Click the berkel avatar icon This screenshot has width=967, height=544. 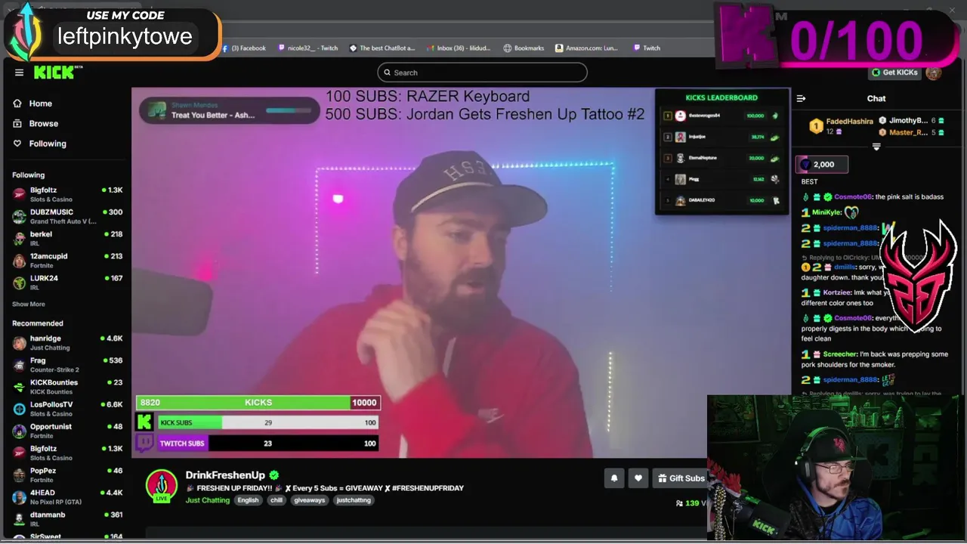(19, 238)
